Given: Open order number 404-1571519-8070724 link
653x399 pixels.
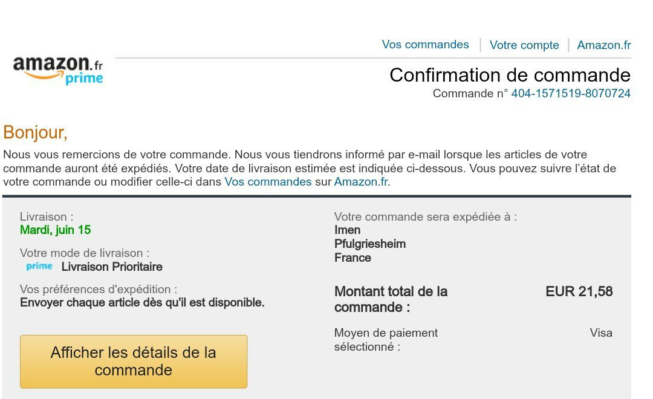Looking at the screenshot, I should (571, 94).
